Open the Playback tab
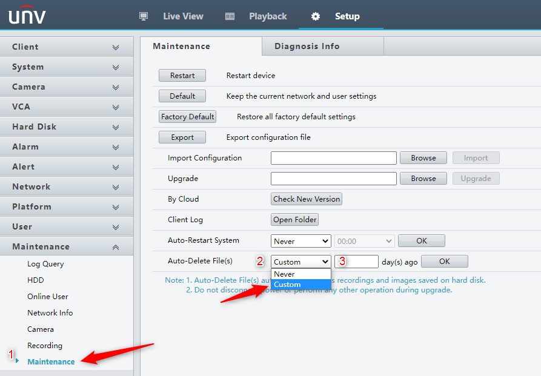 (268, 16)
